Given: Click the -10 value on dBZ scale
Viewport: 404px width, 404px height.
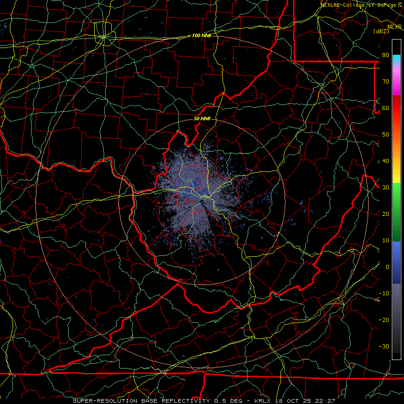Looking at the screenshot, I should (x=384, y=294).
